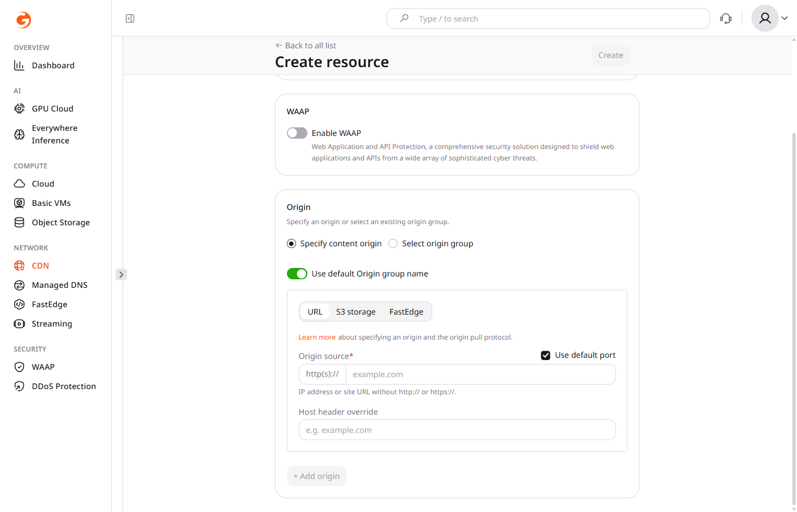Click the DDoS Protection icon
This screenshot has height=512, width=797.
19,386
